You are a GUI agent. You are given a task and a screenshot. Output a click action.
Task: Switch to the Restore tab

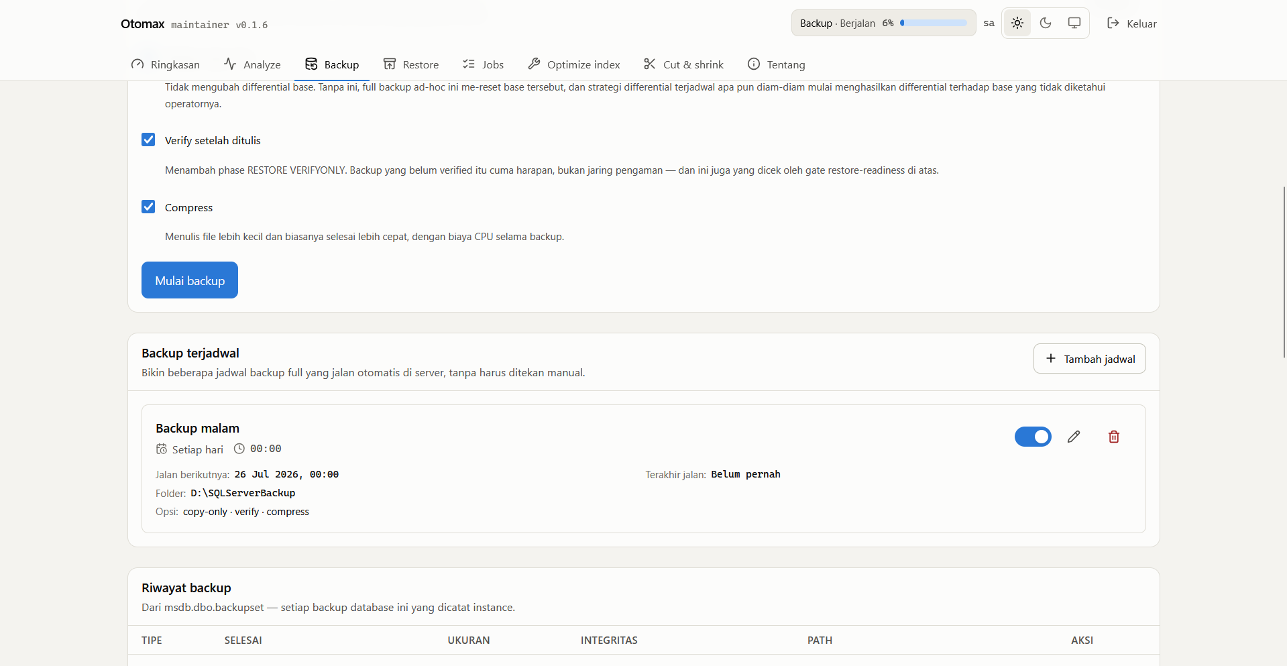point(411,64)
